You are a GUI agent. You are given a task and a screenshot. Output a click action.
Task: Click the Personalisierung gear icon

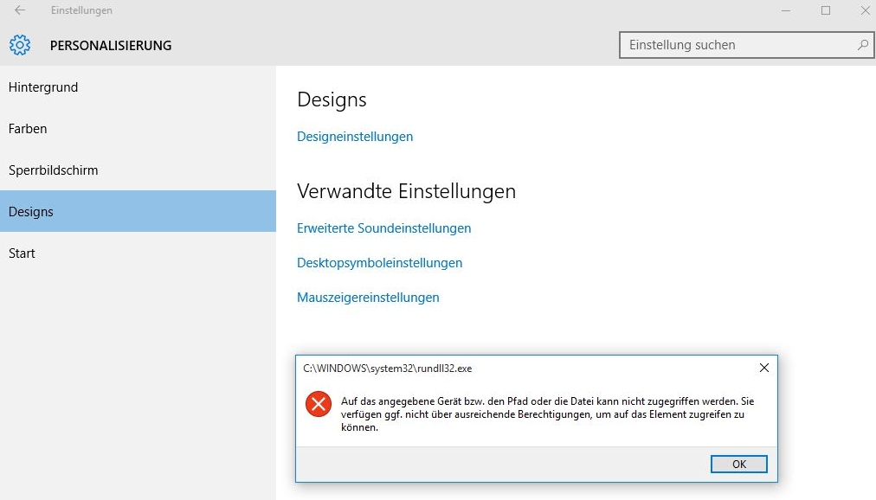pyautogui.click(x=20, y=45)
